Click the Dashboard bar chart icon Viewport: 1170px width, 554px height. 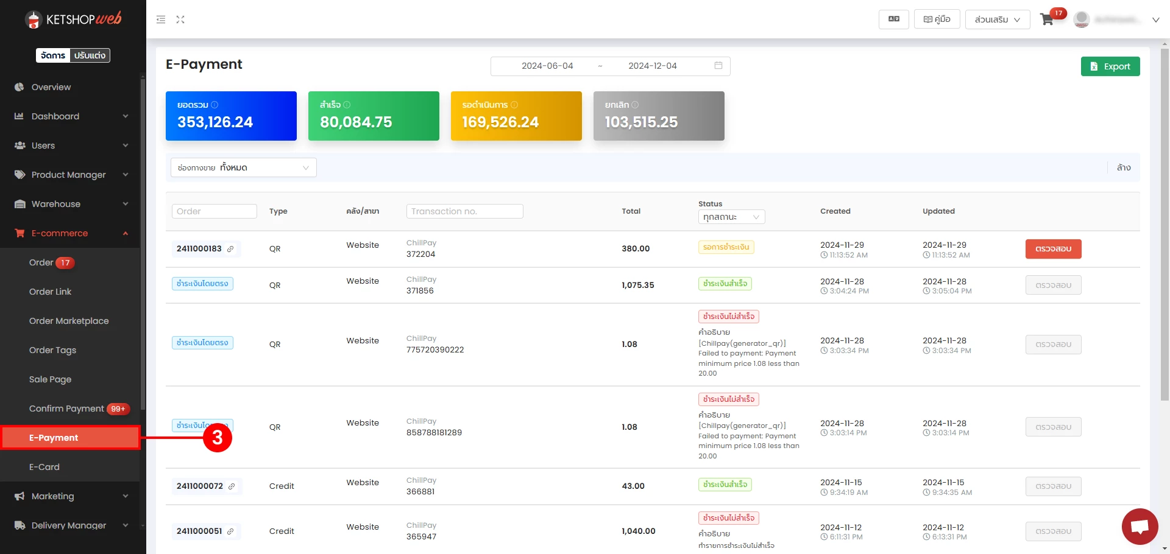(x=19, y=116)
